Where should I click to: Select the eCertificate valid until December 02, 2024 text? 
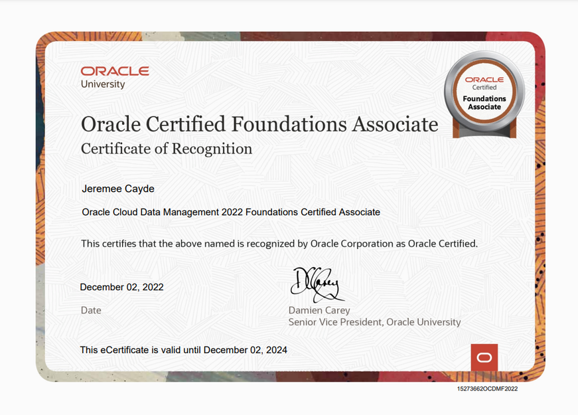183,350
